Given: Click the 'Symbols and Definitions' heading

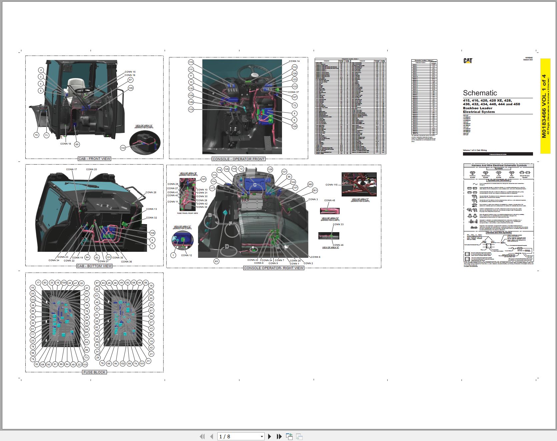Looking at the screenshot, I should [498, 180].
